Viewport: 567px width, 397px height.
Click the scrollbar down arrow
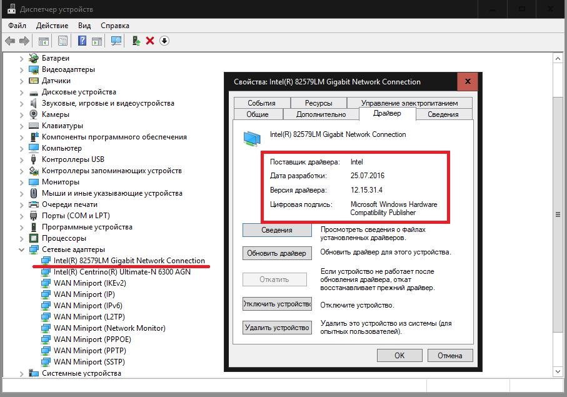(558, 372)
